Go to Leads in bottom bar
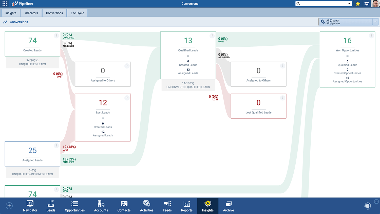The width and height of the screenshot is (380, 214). 51,206
